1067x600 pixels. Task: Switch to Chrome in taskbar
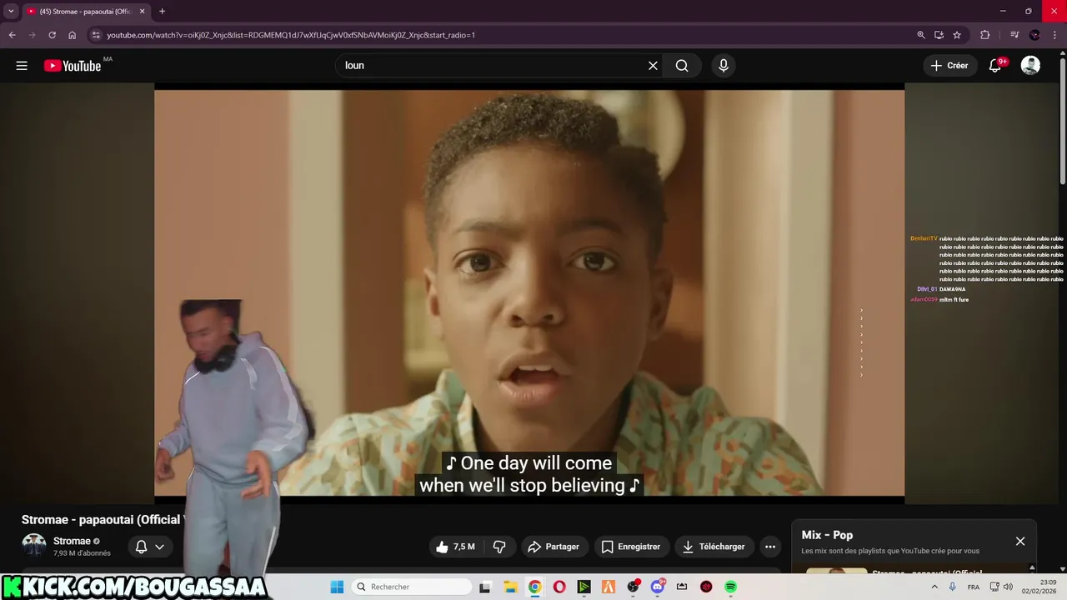(x=534, y=587)
